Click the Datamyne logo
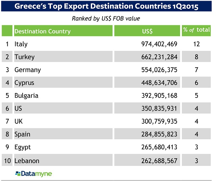Screen dimensions: 216x181 pos(33,174)
